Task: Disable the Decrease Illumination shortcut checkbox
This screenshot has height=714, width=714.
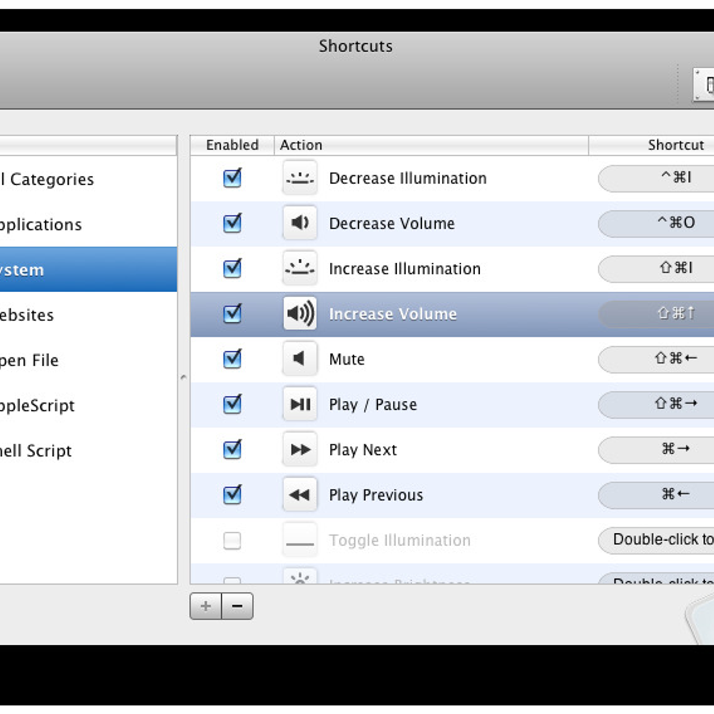Action: click(232, 178)
